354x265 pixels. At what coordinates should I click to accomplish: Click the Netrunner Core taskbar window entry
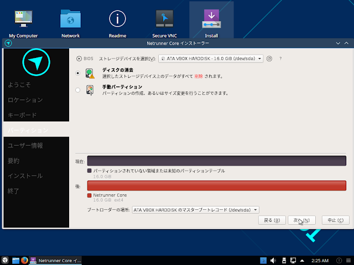point(55,261)
